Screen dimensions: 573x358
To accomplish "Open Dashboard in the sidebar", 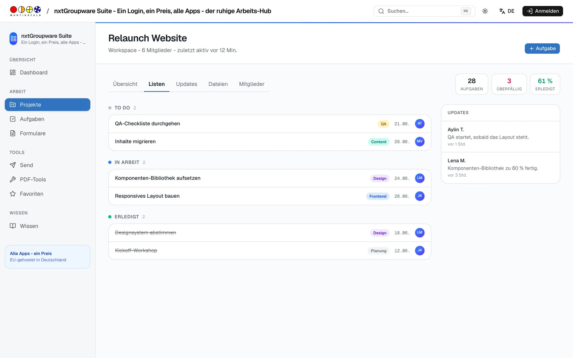I will click(47, 72).
